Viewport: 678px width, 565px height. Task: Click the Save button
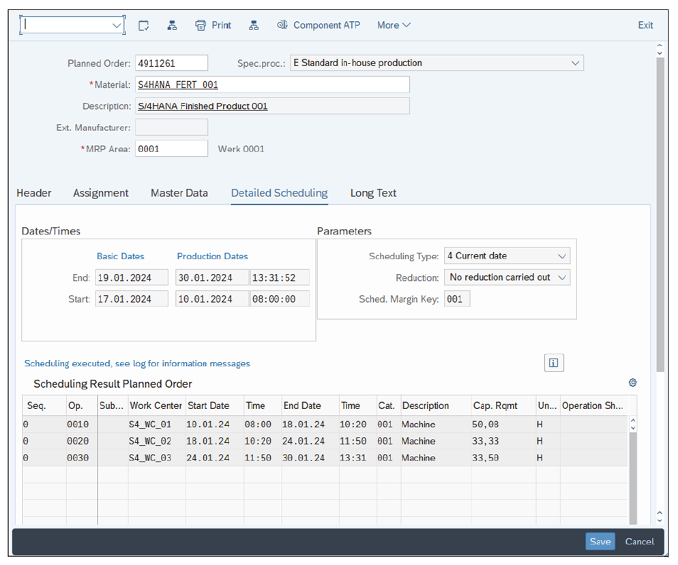click(x=600, y=541)
